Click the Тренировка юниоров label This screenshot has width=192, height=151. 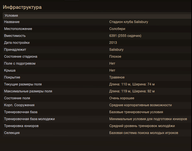point(21,126)
